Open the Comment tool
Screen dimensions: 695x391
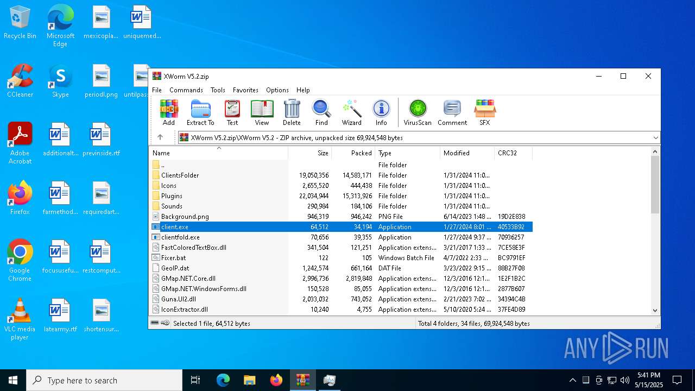tap(452, 113)
